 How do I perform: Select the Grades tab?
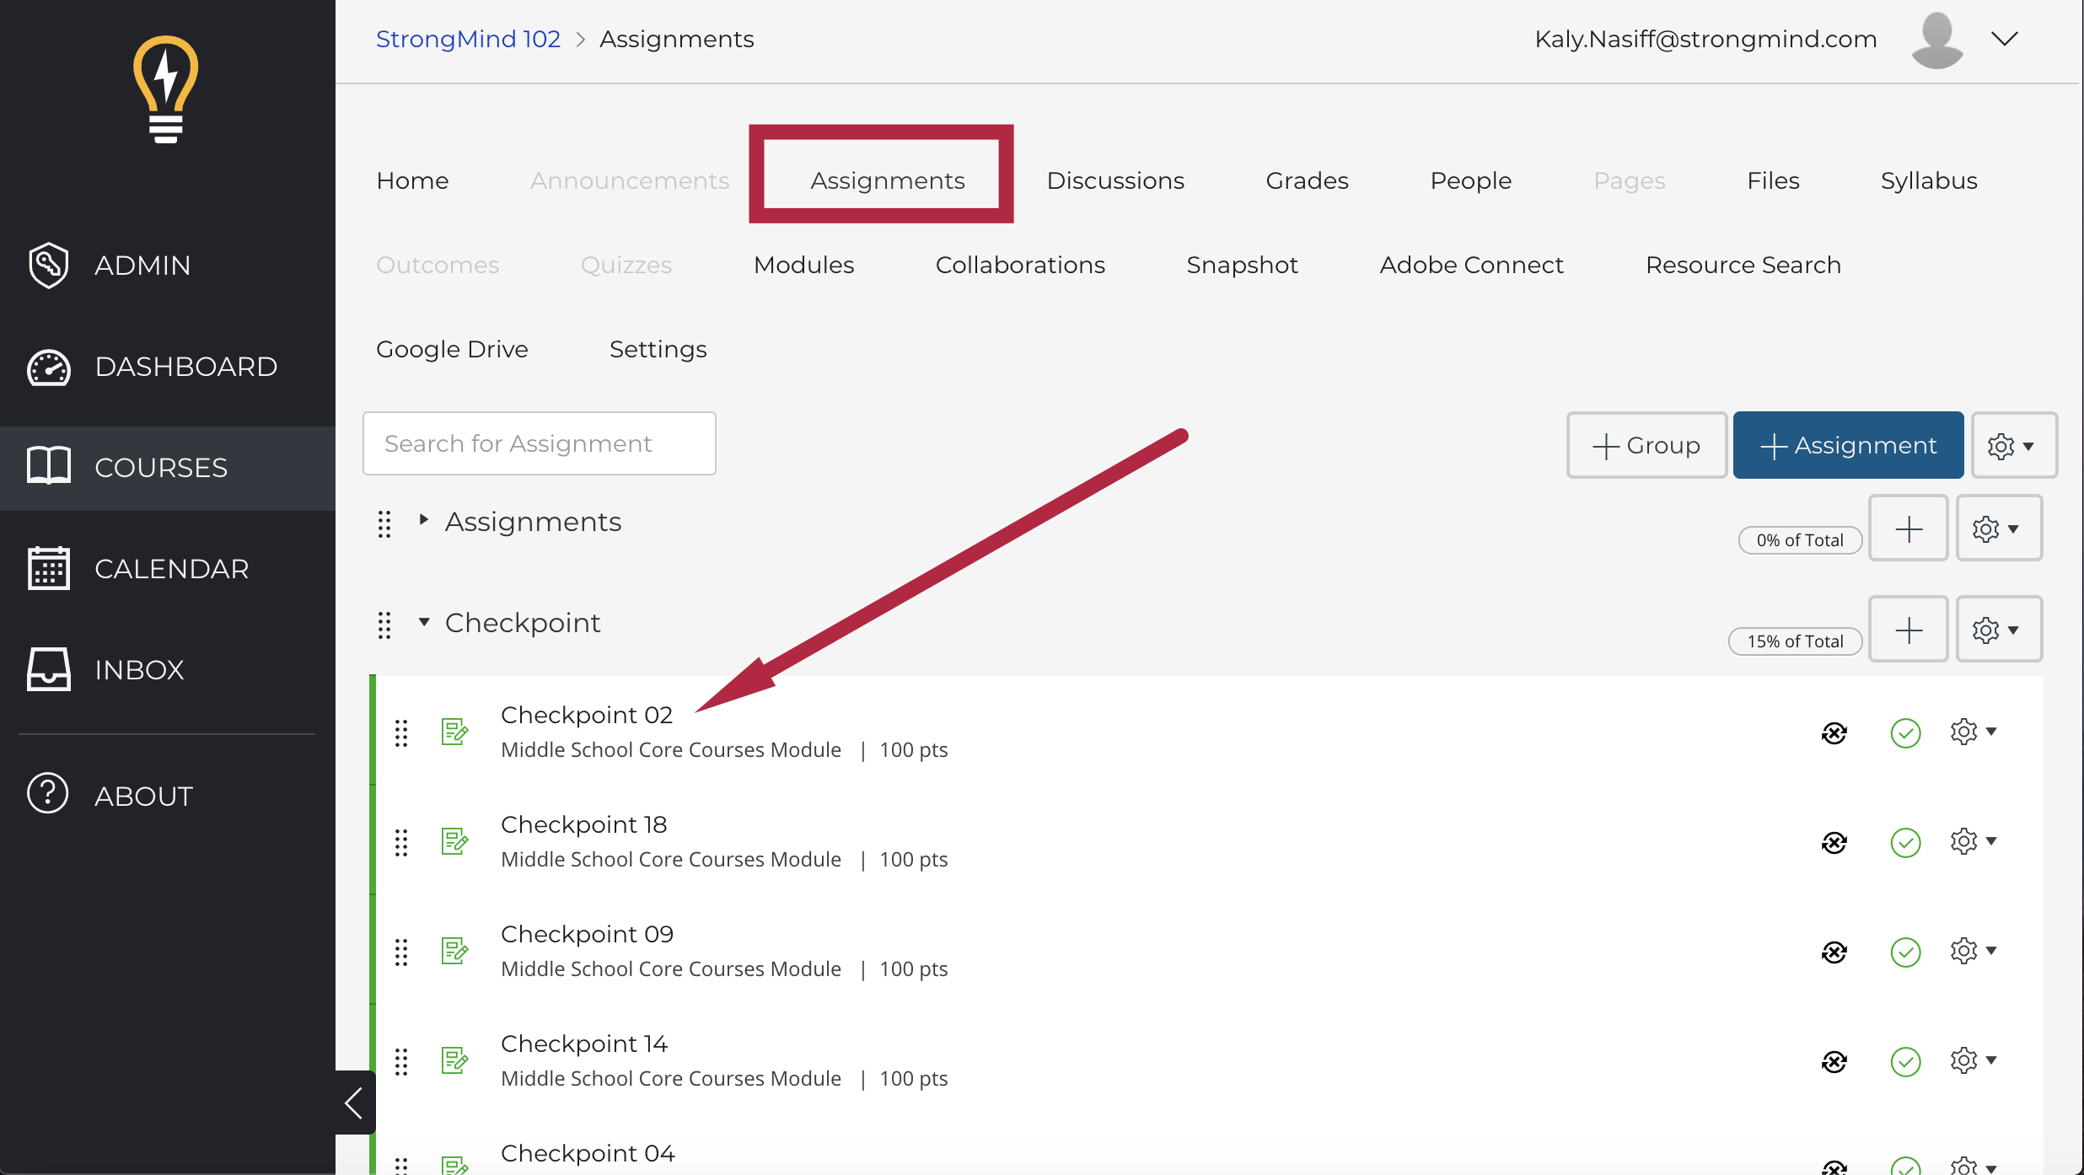click(1307, 179)
